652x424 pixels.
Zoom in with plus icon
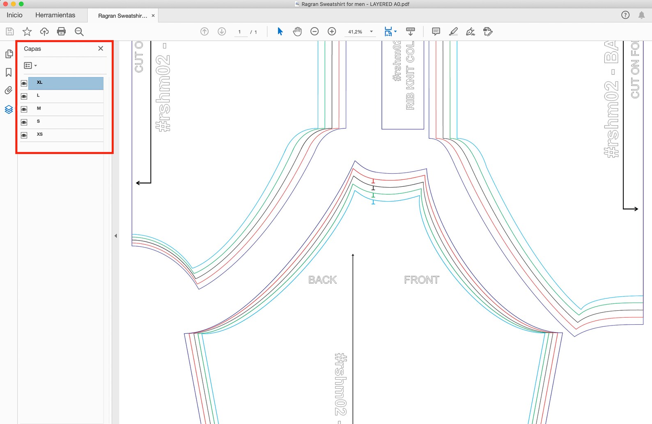[332, 32]
